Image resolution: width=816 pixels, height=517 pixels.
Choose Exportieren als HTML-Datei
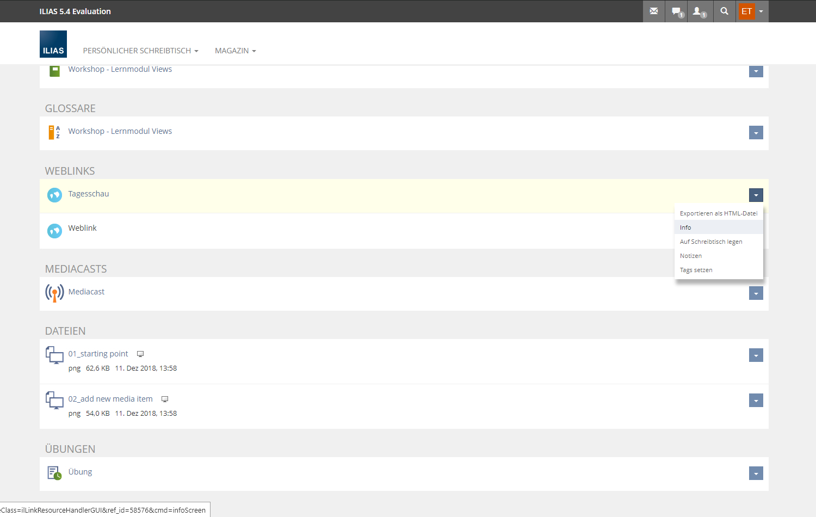click(x=718, y=213)
